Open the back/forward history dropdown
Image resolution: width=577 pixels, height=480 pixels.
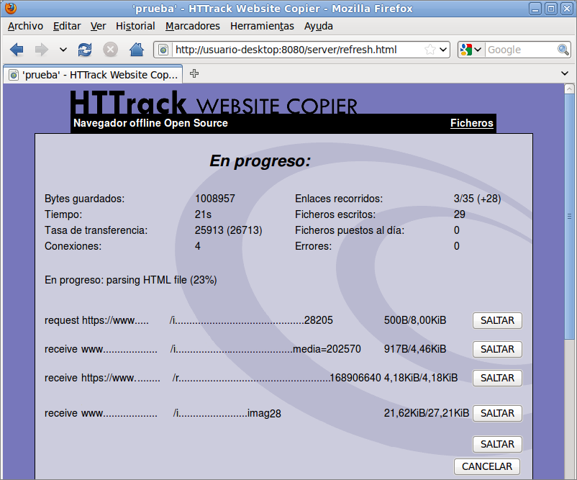[x=63, y=50]
